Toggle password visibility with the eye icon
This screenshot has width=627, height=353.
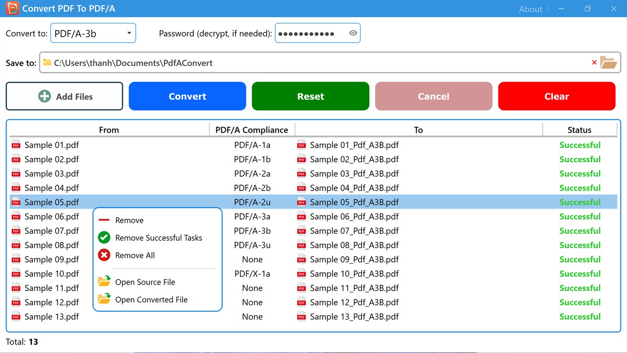353,33
